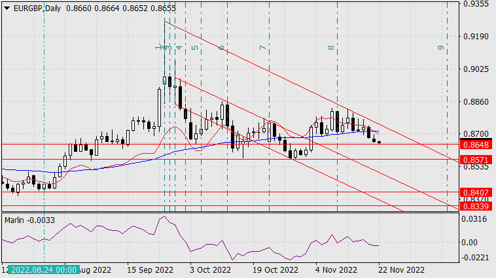Click time zone marker number 8

(332, 48)
